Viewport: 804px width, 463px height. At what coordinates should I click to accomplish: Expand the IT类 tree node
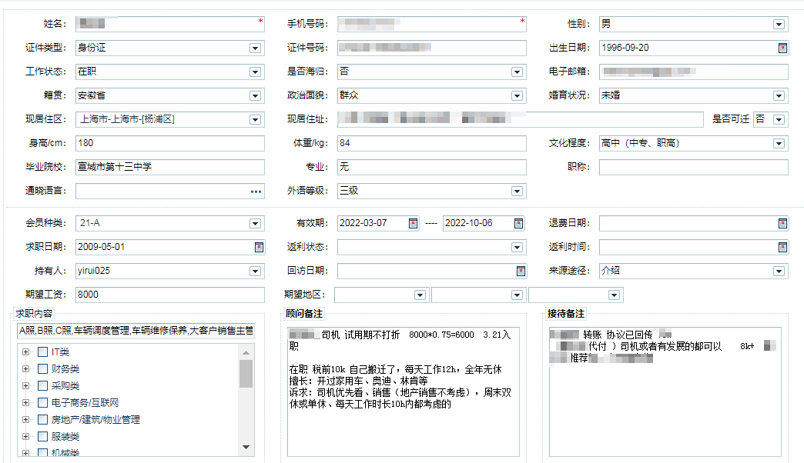[25, 351]
